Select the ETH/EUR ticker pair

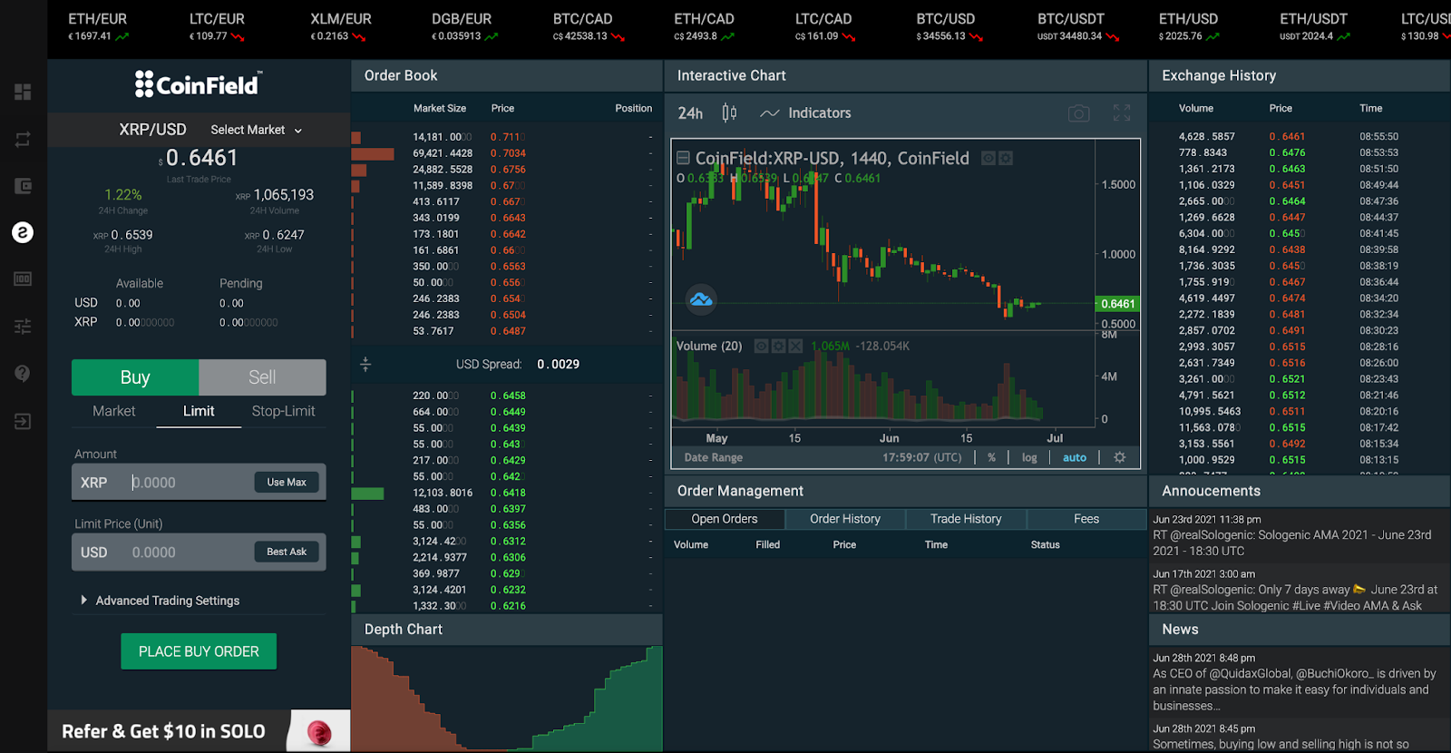[x=99, y=27]
